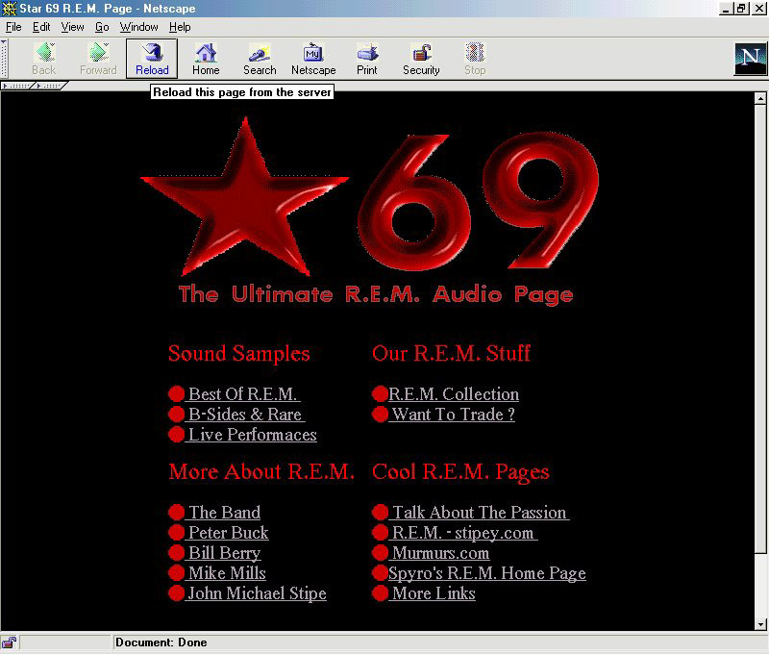Collapse the navigation toolbar via left handle

[x=4, y=59]
